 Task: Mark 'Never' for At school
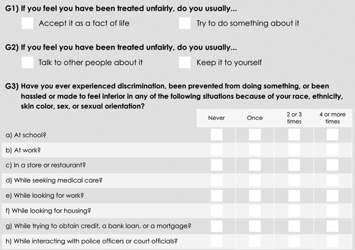point(217,135)
